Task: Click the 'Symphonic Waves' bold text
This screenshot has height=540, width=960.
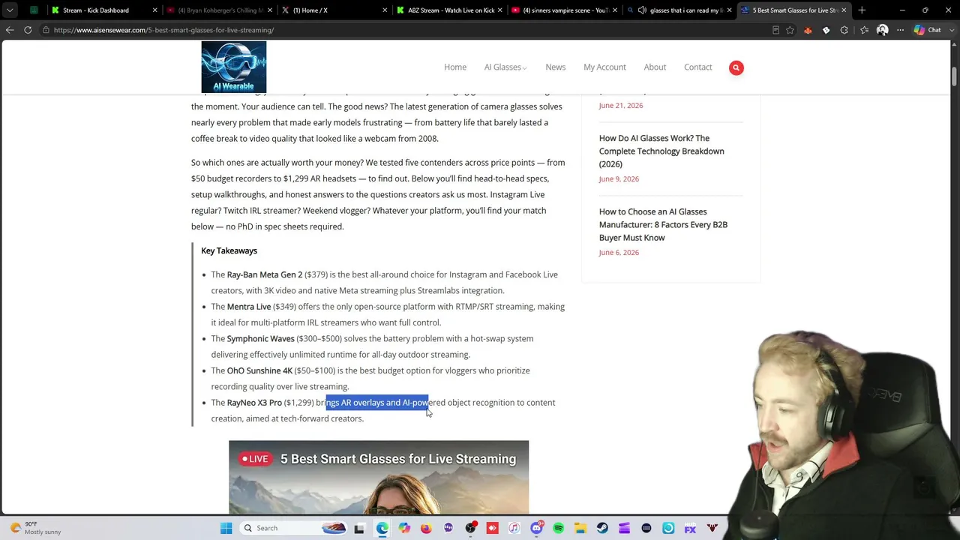Action: point(261,339)
